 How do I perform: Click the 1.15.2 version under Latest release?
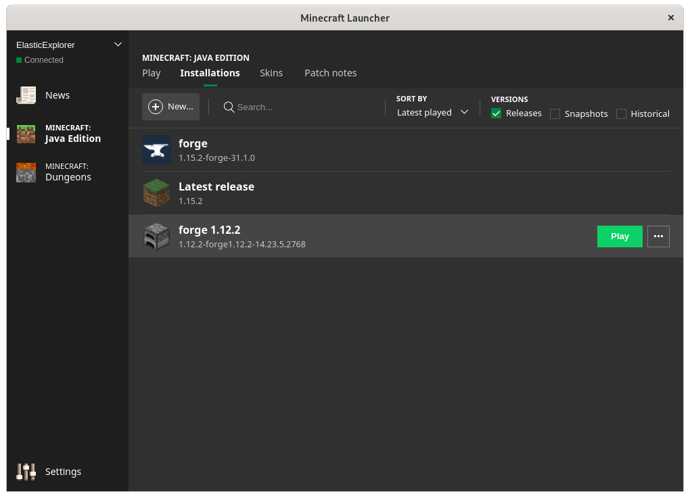click(x=191, y=201)
